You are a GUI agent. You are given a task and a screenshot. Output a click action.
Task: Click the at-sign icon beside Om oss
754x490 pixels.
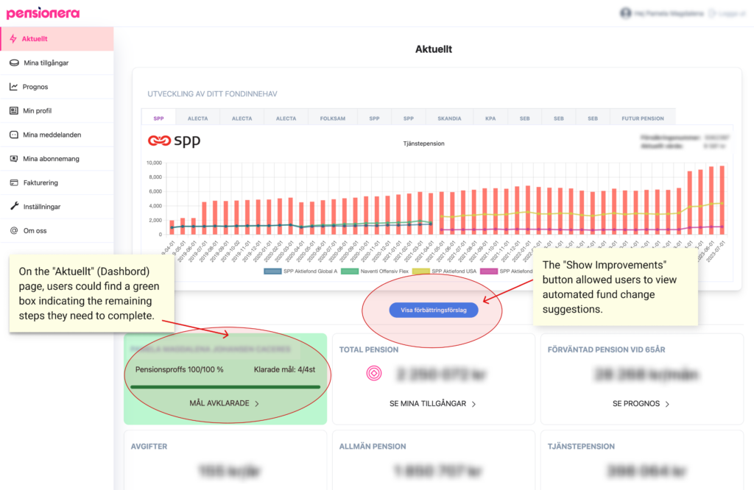[x=14, y=230]
